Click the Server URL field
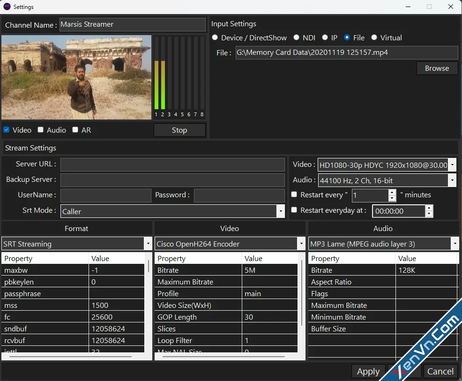462x381 pixels. pos(172,164)
